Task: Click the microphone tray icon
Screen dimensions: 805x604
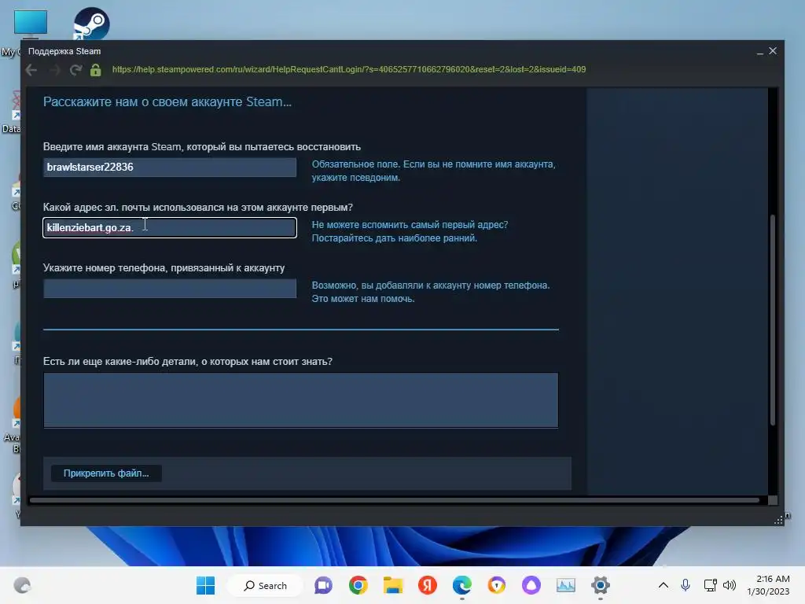Action: click(686, 585)
